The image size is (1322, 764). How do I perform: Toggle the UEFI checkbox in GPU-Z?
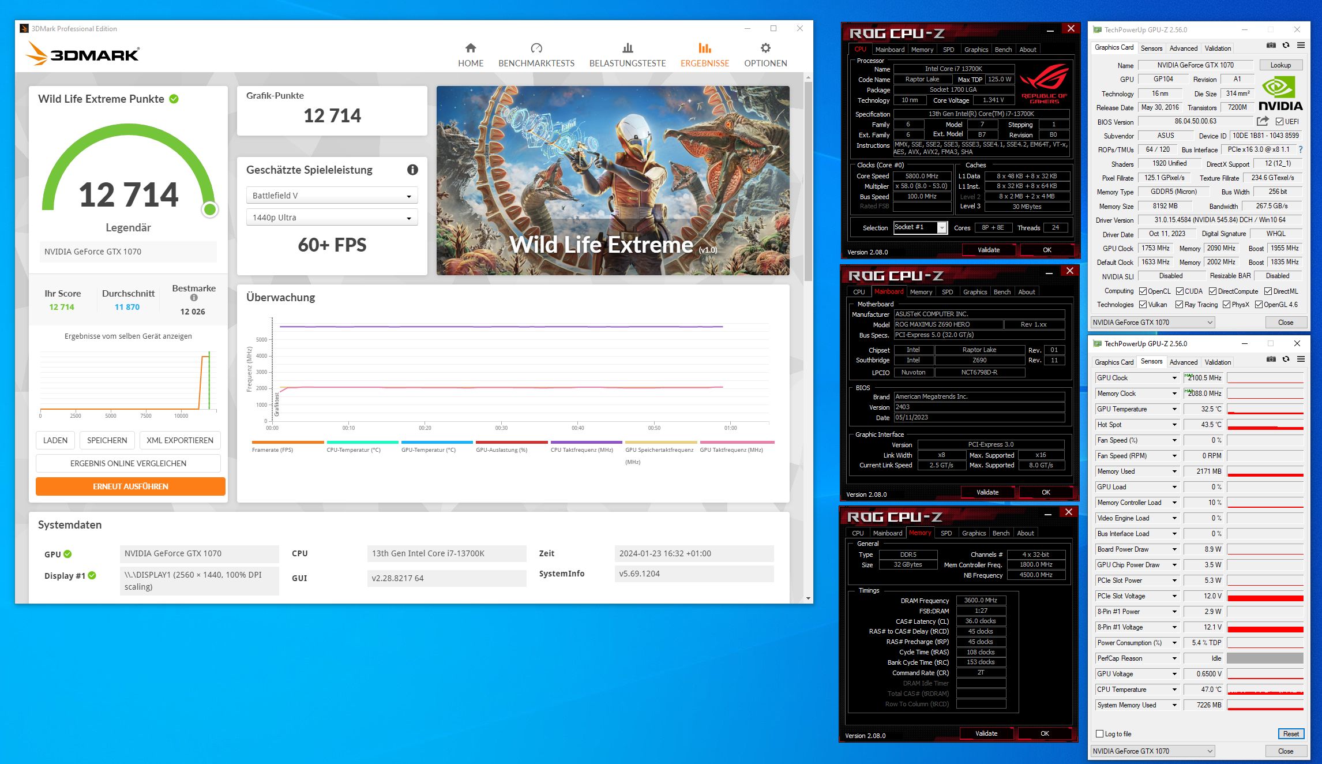click(x=1279, y=122)
